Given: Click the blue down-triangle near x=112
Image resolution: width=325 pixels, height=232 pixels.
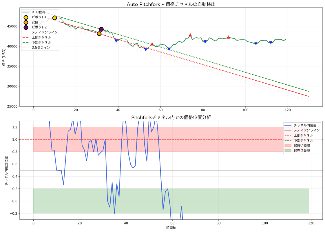Looking at the screenshot, I should click(x=271, y=43).
